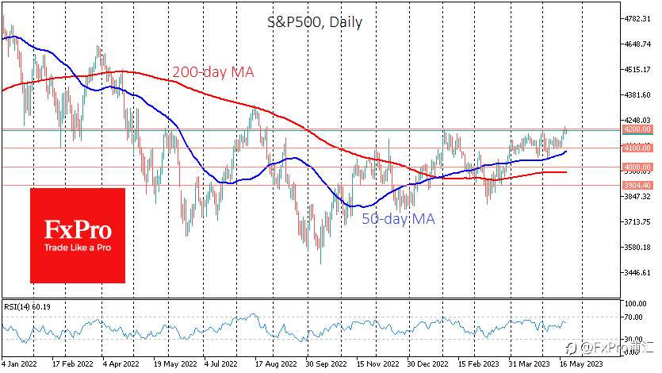The height and width of the screenshot is (373, 662).
Task: Click the '4 Apr 2022' date label
Action: (121, 363)
